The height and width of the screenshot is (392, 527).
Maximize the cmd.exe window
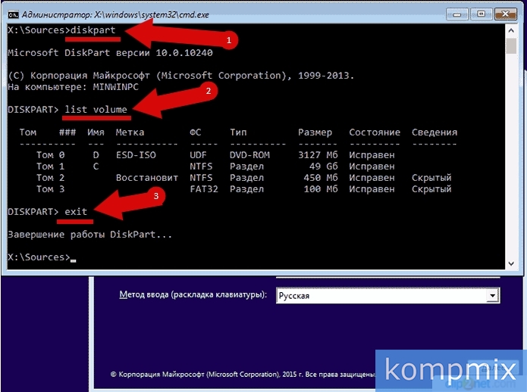(x=481, y=14)
